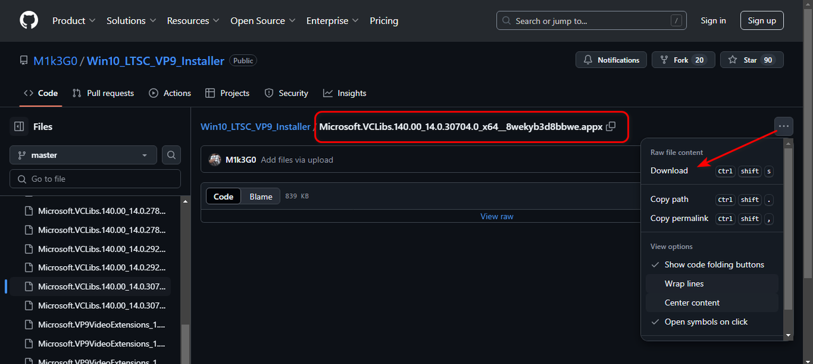Click the copy path icon beside the .appx filename
The height and width of the screenshot is (364, 813).
tap(611, 126)
